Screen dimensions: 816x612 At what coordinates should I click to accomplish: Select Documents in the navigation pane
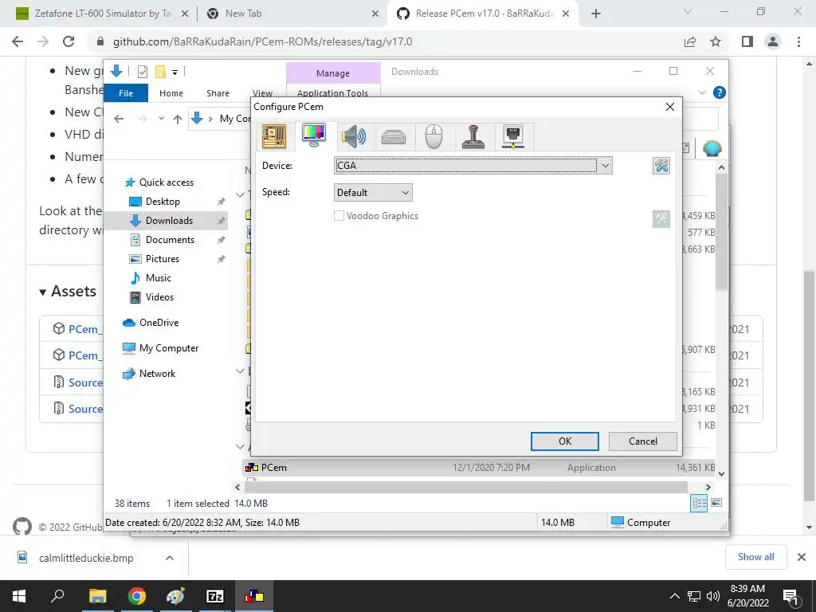point(170,240)
